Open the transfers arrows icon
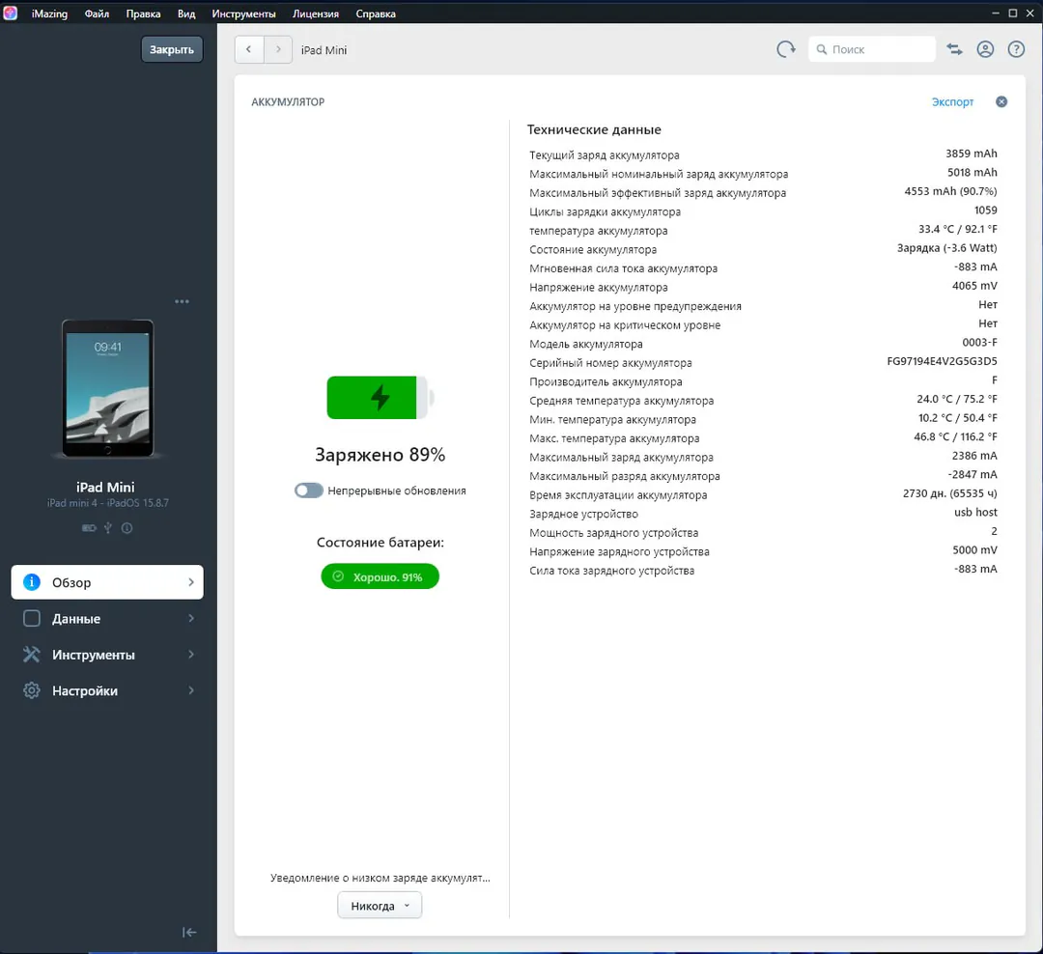The height and width of the screenshot is (954, 1043). tap(954, 49)
